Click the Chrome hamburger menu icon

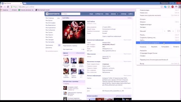180,7
